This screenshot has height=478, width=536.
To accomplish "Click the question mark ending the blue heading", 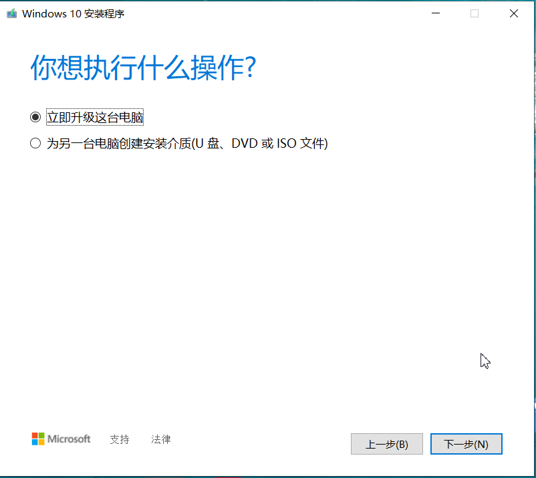I will (x=251, y=68).
